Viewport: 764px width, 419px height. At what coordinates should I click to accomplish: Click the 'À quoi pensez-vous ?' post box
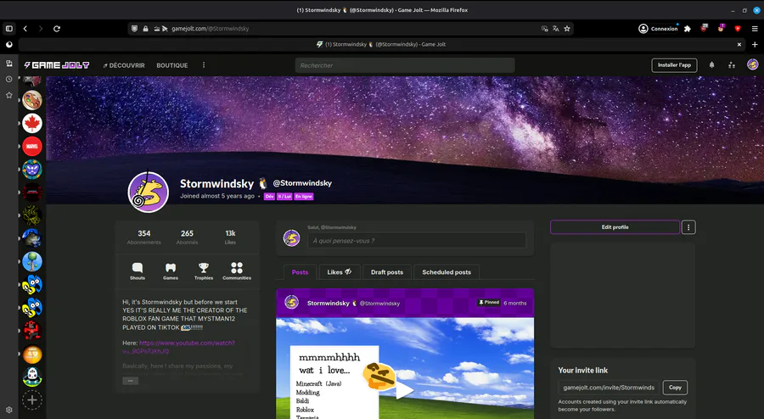[x=417, y=240]
